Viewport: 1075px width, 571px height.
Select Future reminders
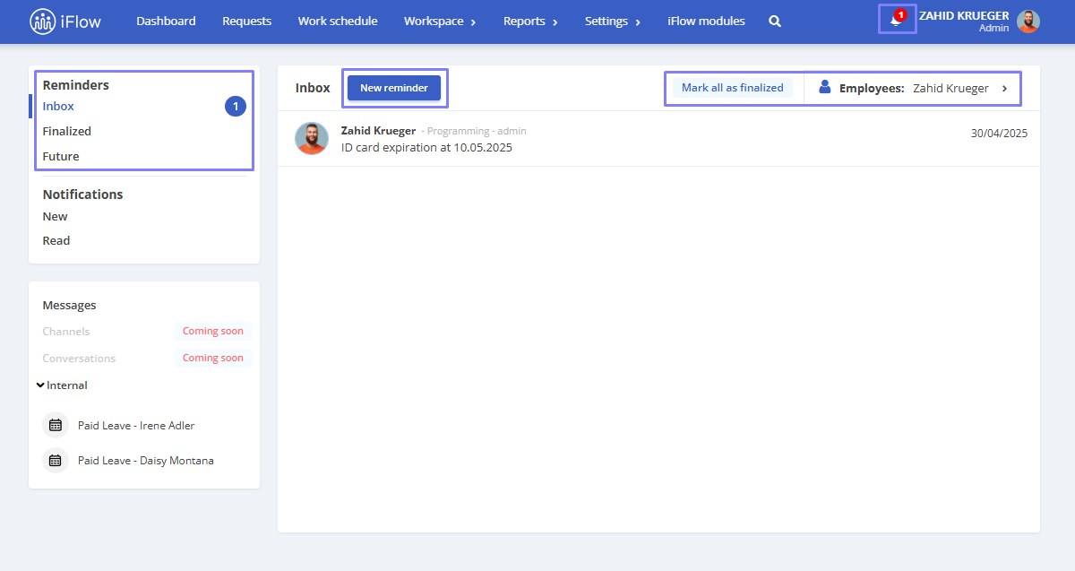tap(61, 156)
